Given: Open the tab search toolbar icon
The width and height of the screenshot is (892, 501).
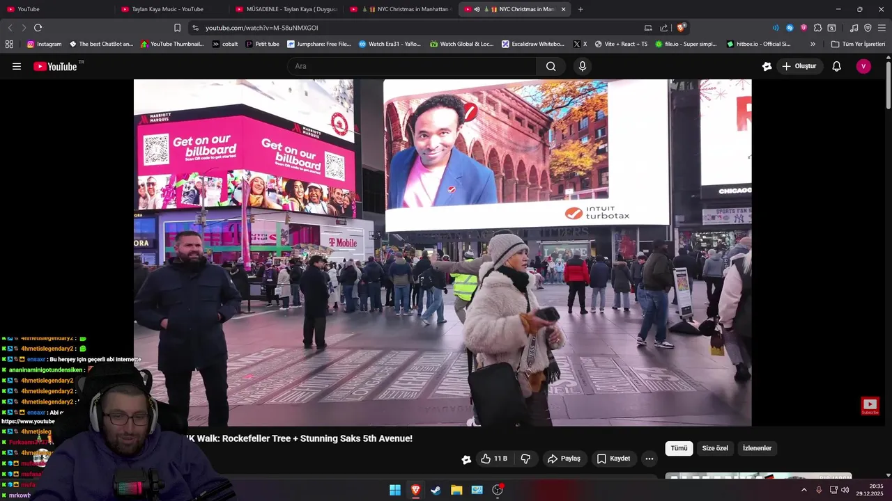Looking at the screenshot, I should click(831, 28).
